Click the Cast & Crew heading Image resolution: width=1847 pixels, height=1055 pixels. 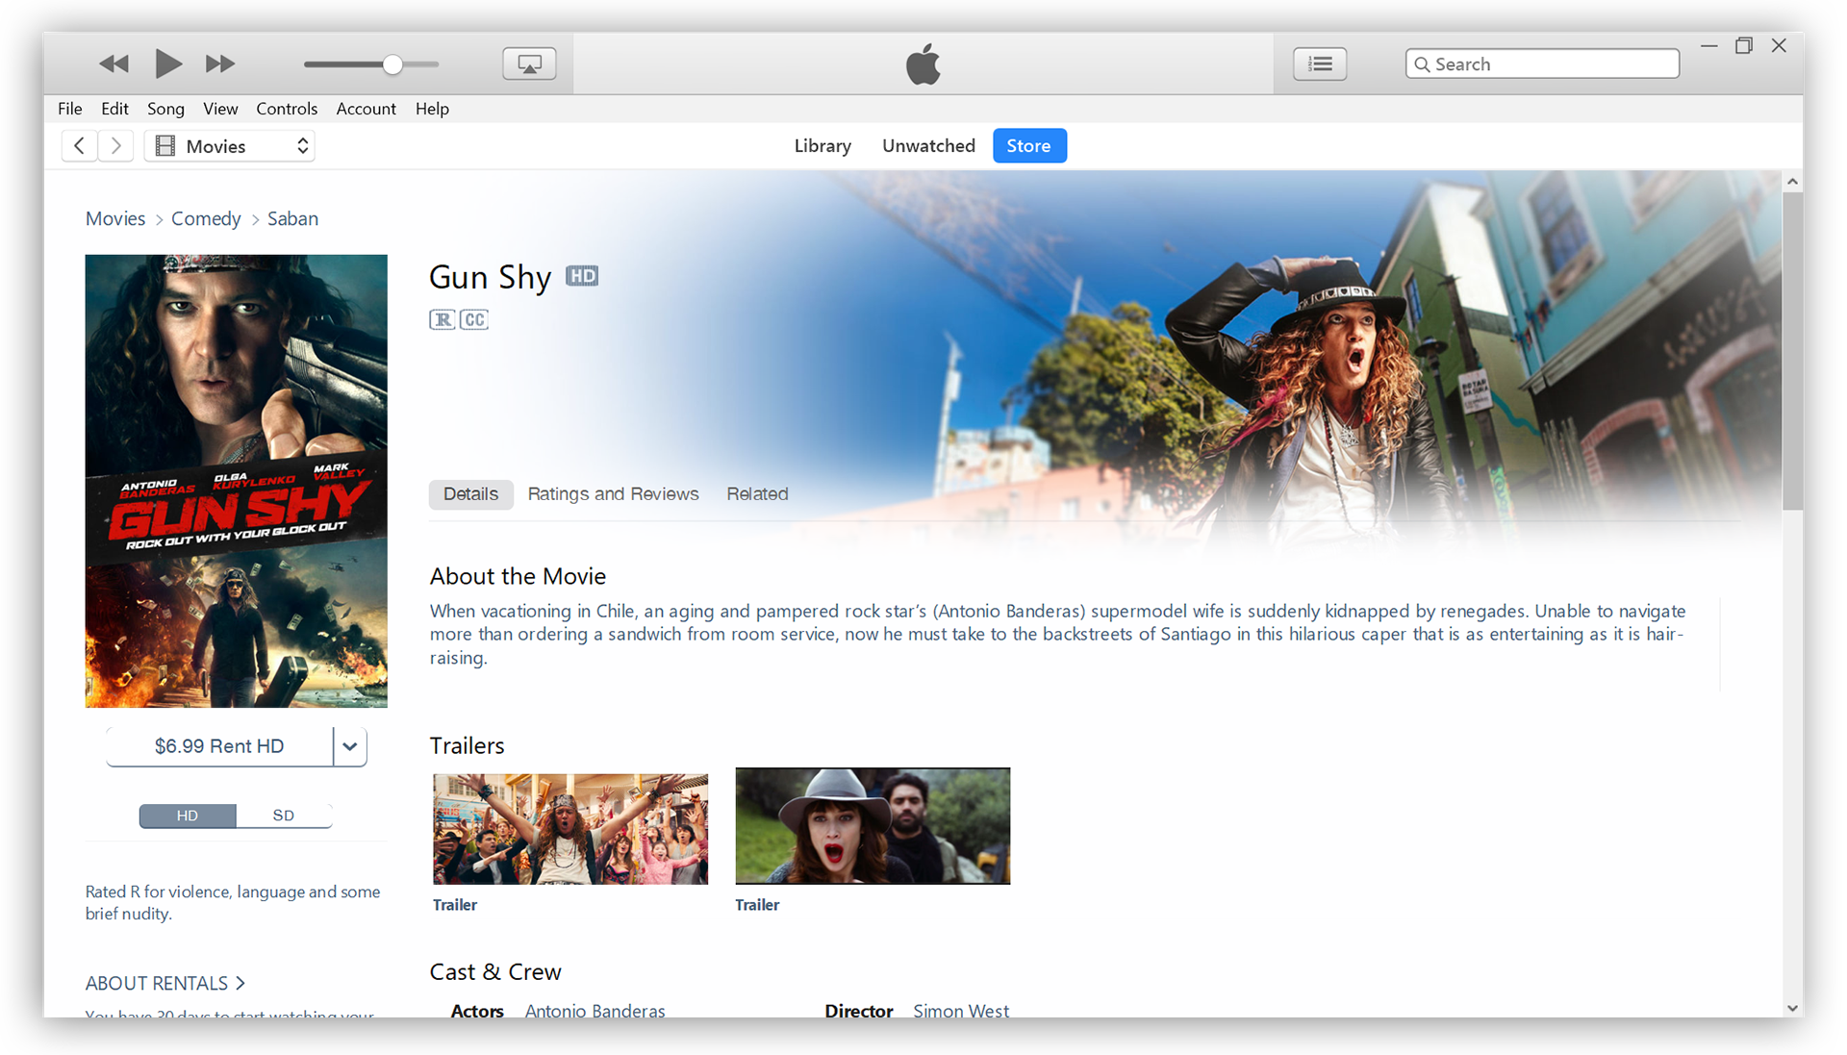coord(495,971)
